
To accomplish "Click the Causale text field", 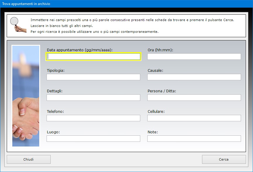I will coord(194,77).
